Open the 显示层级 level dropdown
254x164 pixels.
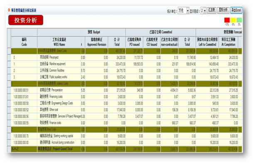(203, 11)
